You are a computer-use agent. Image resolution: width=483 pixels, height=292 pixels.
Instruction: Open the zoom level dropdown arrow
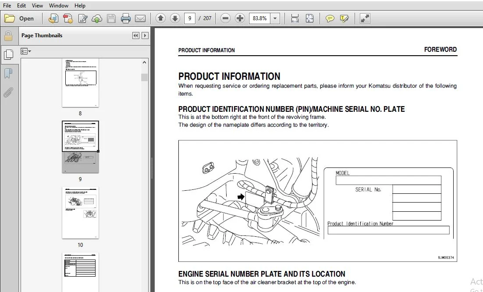click(275, 18)
